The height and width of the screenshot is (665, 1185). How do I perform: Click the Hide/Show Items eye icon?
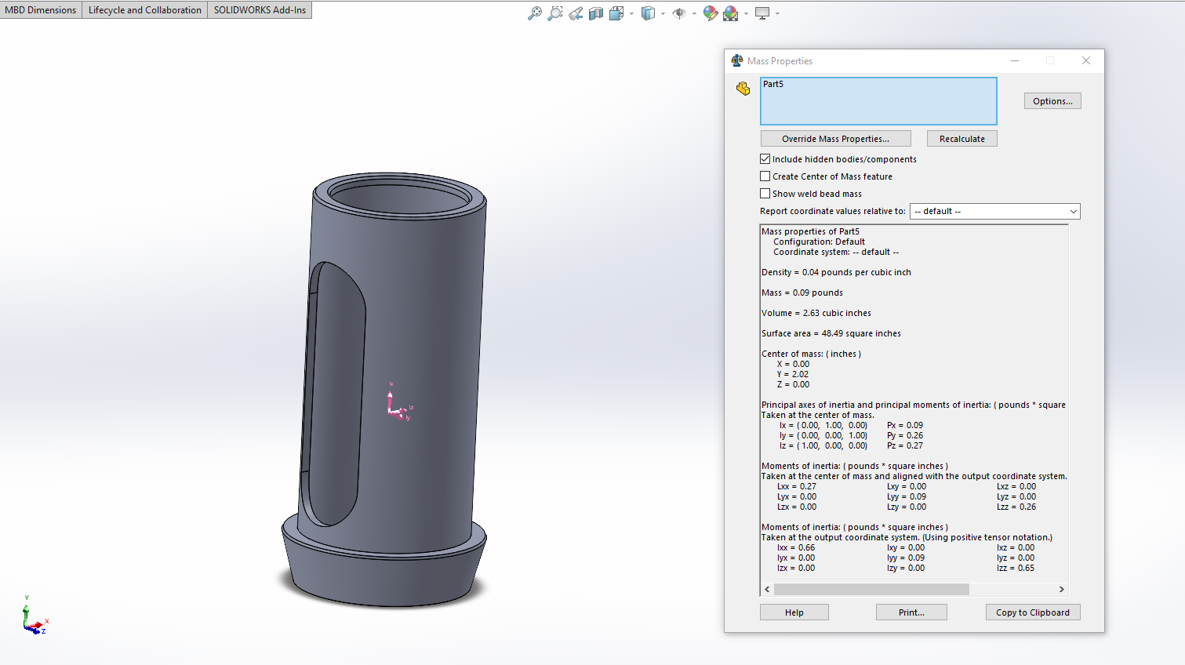click(679, 13)
